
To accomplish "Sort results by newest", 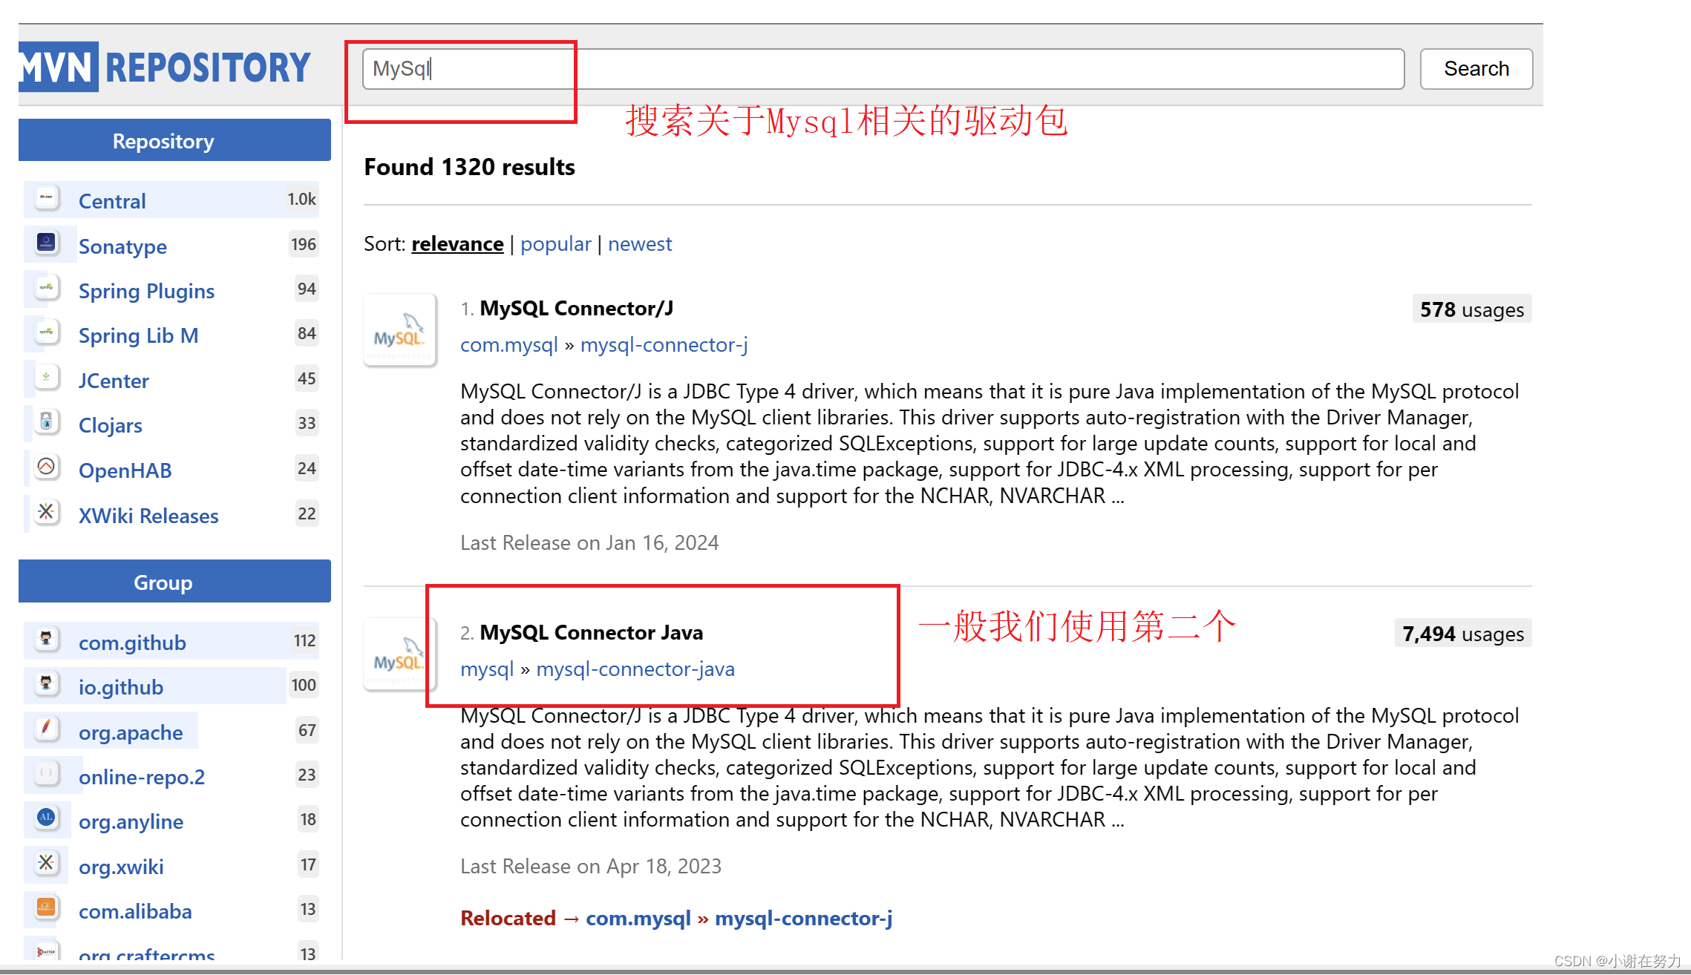I will coord(639,244).
